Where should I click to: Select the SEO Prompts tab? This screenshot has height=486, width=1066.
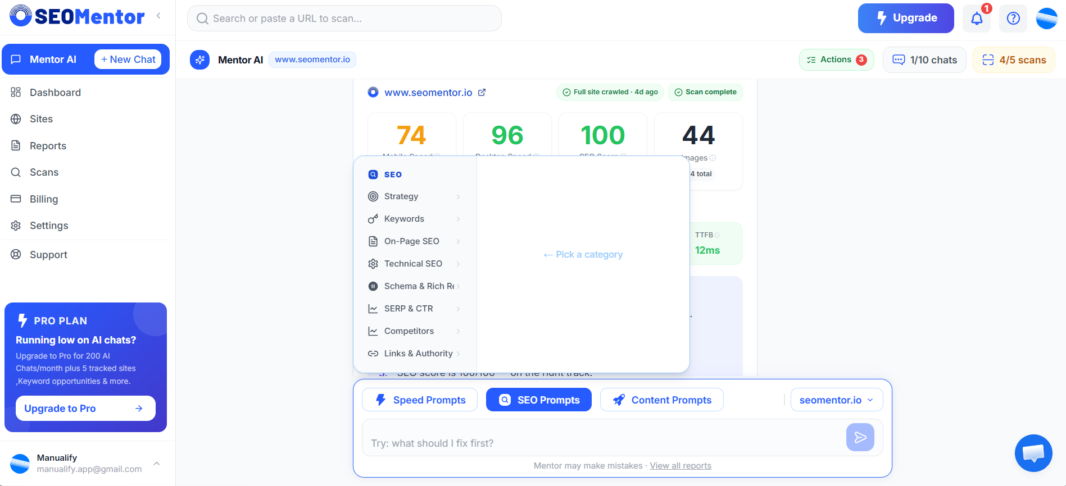pyautogui.click(x=539, y=400)
